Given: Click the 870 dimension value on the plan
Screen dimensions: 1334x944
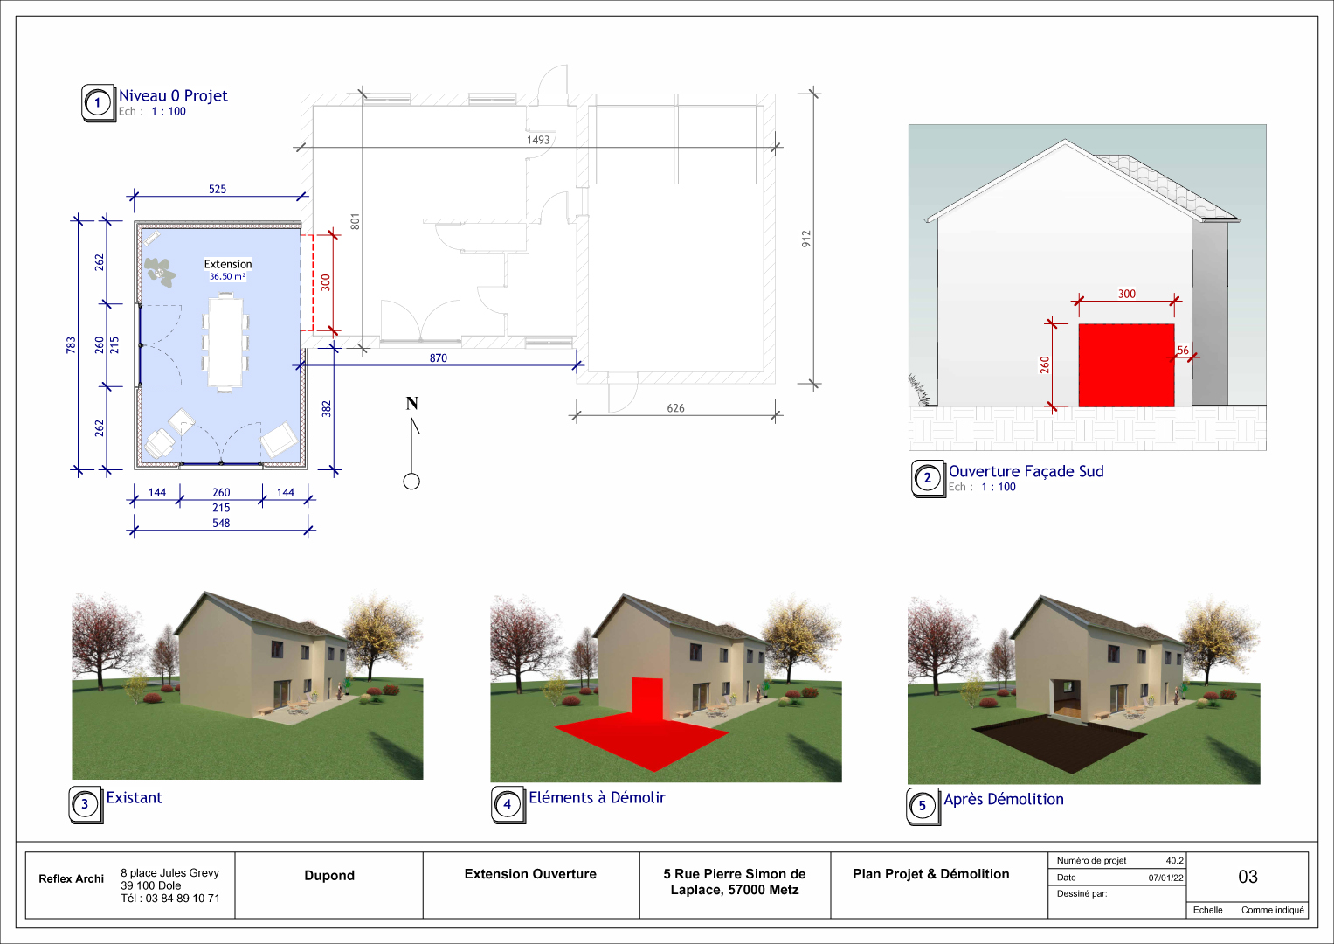Looking at the screenshot, I should click(x=439, y=358).
